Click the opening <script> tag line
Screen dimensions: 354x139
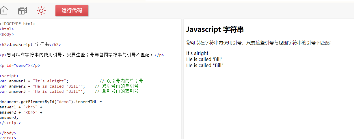click(9, 76)
